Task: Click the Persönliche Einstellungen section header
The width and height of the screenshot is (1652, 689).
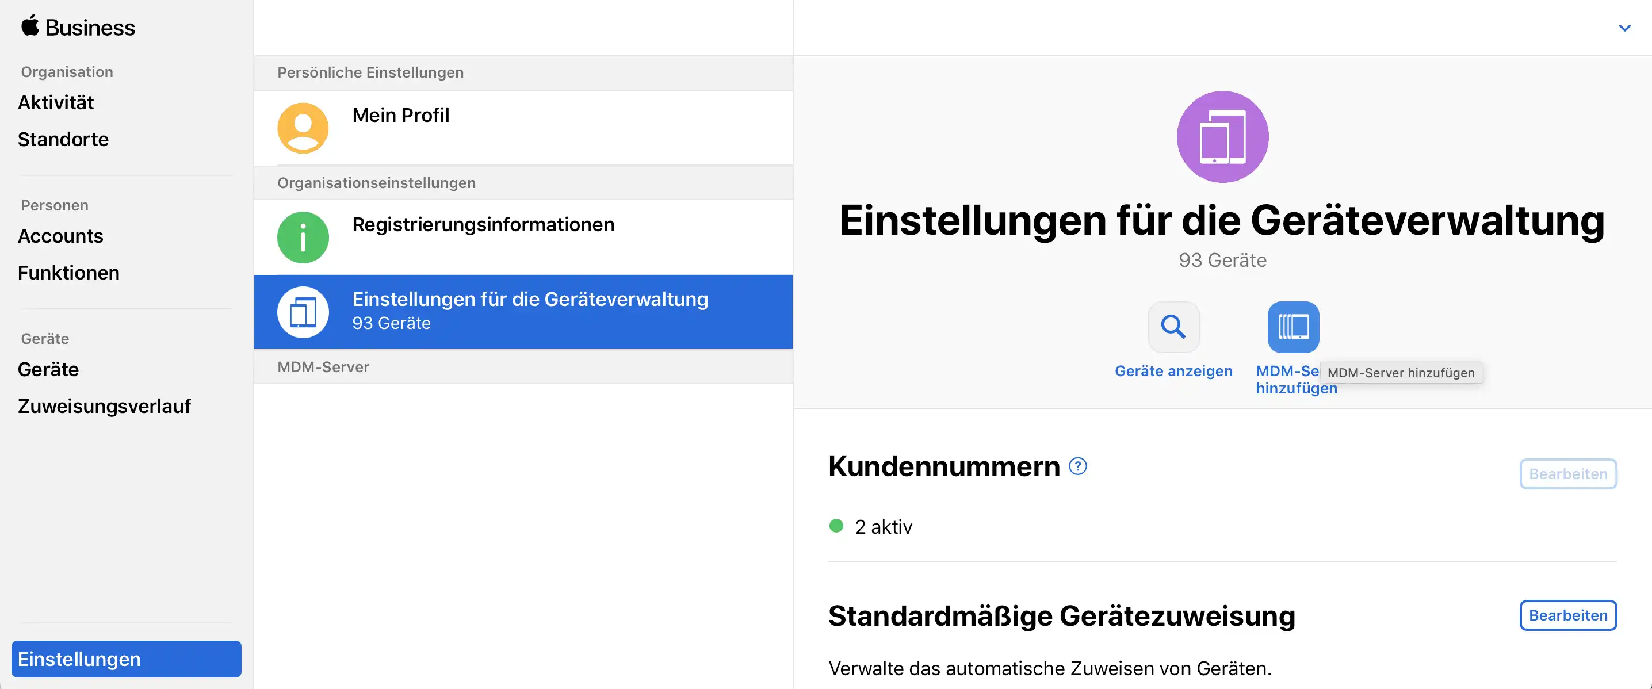Action: [x=523, y=72]
